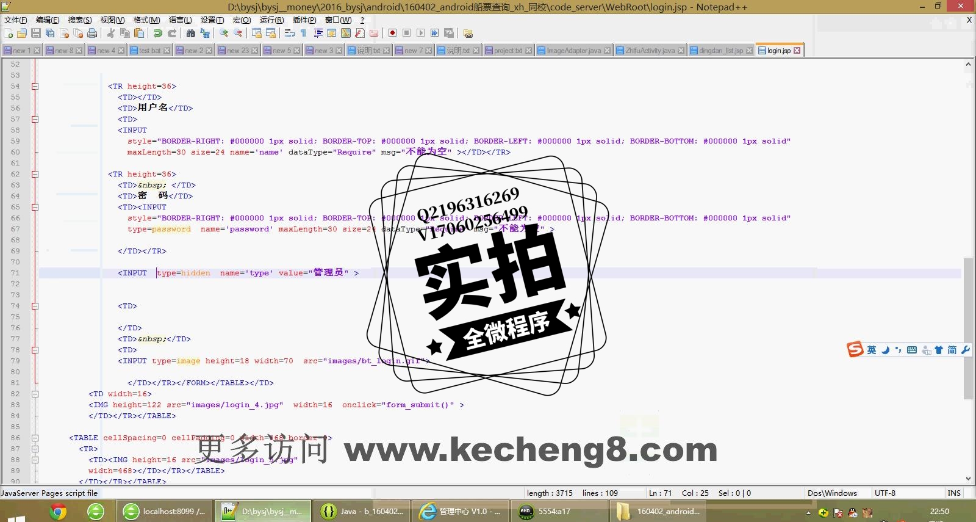Toggle the indent guide icon
Image resolution: width=976 pixels, height=522 pixels.
coord(318,33)
